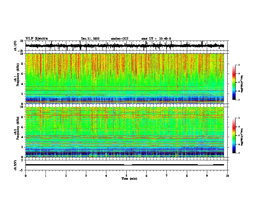Click the "Time (min)" axis label
256x197 pixels.
pos(129,179)
